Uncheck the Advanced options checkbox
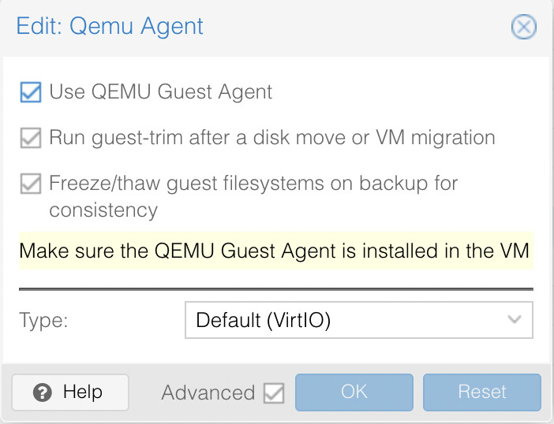The width and height of the screenshot is (554, 424). (x=274, y=392)
